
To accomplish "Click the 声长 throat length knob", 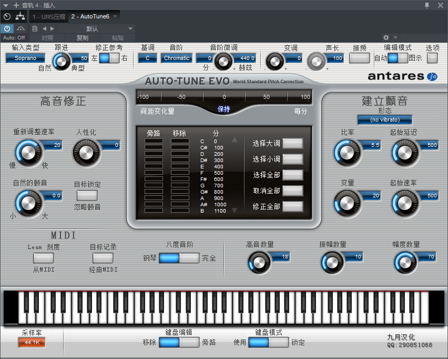I will [317, 61].
